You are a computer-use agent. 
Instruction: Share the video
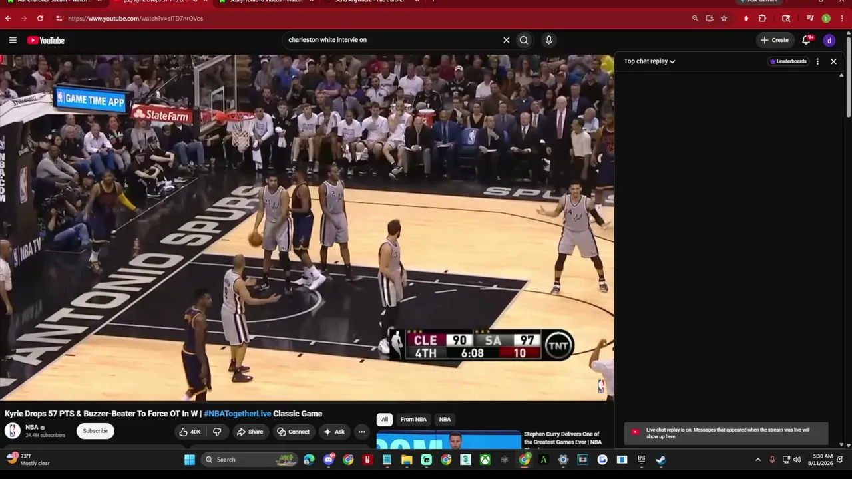click(250, 432)
